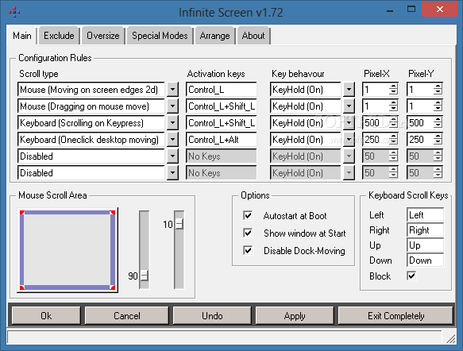Click the Down keyboard scroll key field

(425, 260)
